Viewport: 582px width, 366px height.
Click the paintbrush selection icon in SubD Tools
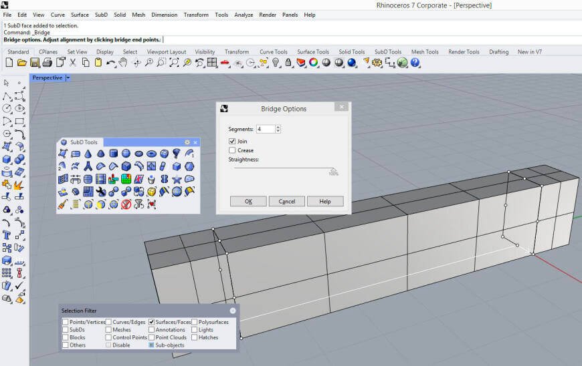(63, 204)
